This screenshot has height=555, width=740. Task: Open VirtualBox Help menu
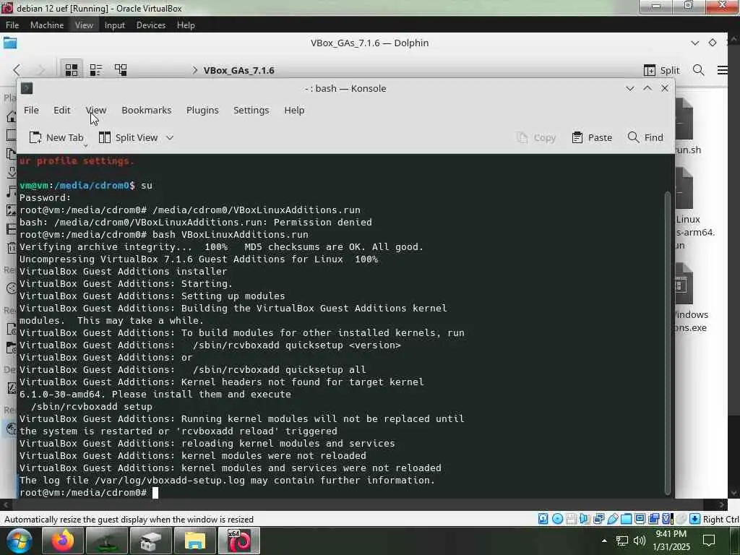point(186,25)
